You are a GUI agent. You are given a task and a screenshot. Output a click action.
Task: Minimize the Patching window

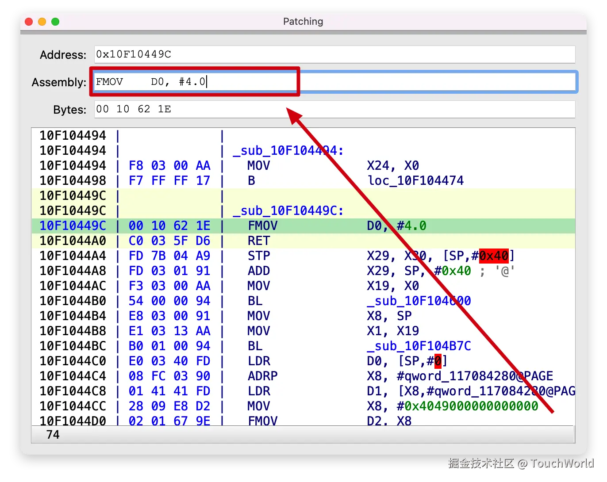[x=42, y=22]
